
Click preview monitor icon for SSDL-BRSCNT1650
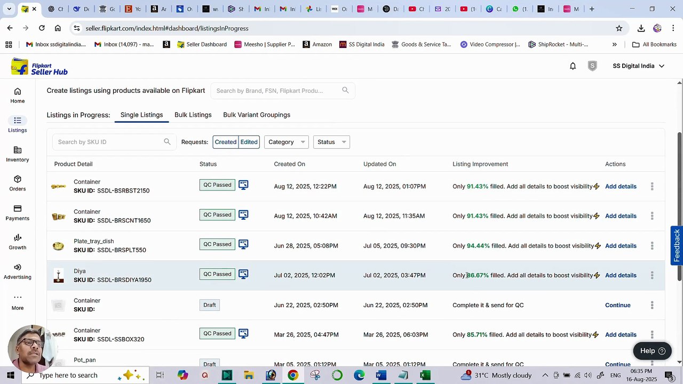pyautogui.click(x=243, y=215)
